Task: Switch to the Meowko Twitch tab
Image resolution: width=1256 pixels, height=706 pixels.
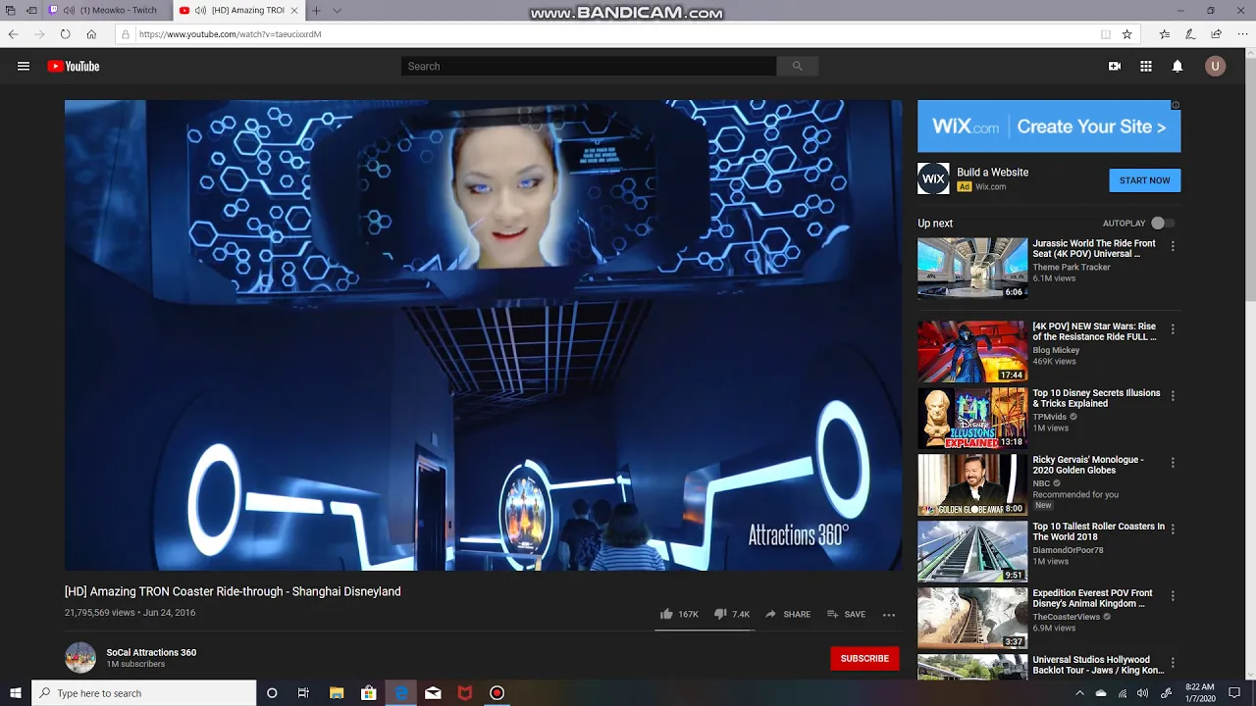Action: (x=107, y=11)
